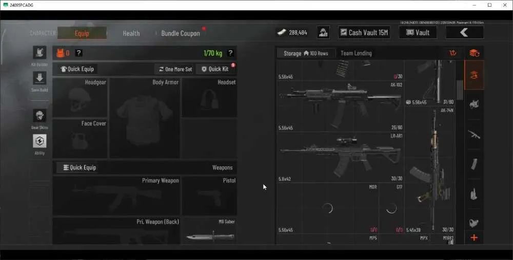Select the Face Cover slot

(80, 139)
